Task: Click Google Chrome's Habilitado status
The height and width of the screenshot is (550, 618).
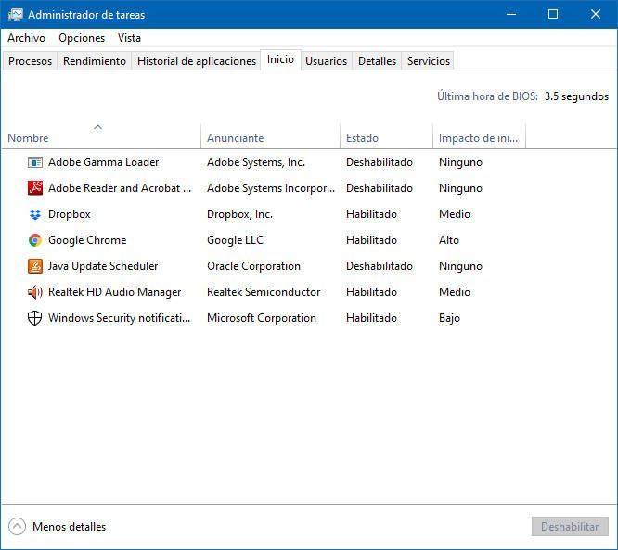Action: [371, 240]
